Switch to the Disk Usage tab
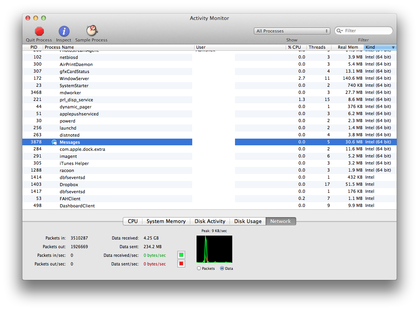The height and width of the screenshot is (311, 419). point(248,221)
